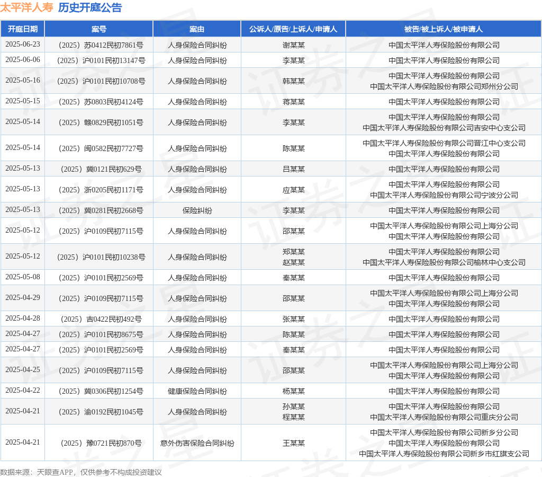Viewport: 542px width, 477px height.
Task: Click the date 2025-04-28
Action: 23,318
